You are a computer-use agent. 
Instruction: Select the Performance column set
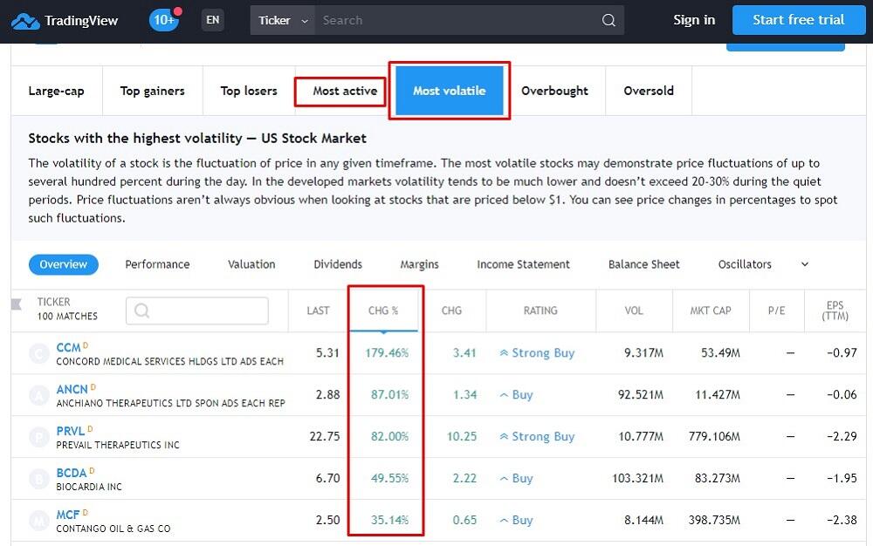click(157, 264)
